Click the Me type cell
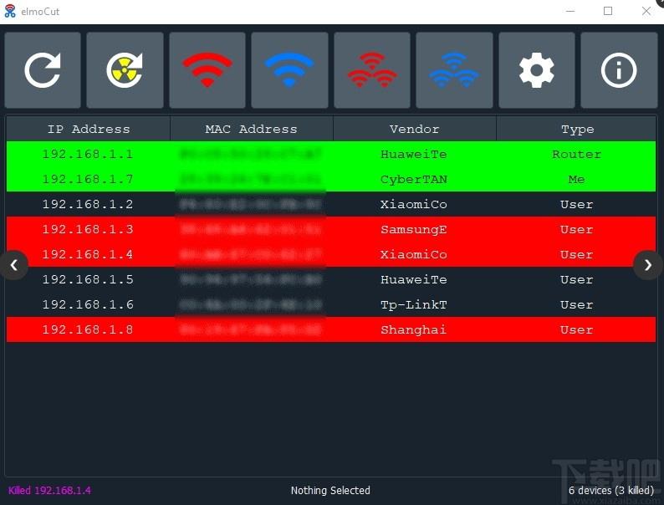This screenshot has width=664, height=505. [576, 179]
